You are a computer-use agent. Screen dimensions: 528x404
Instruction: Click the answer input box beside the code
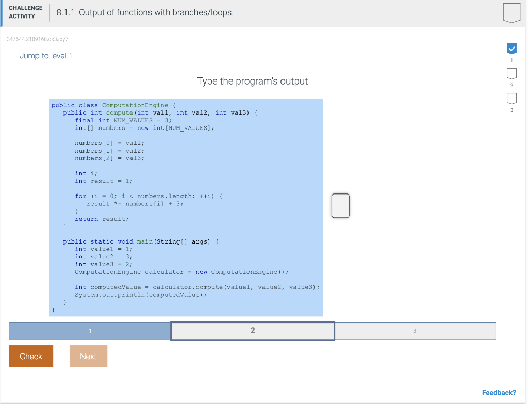[340, 205]
